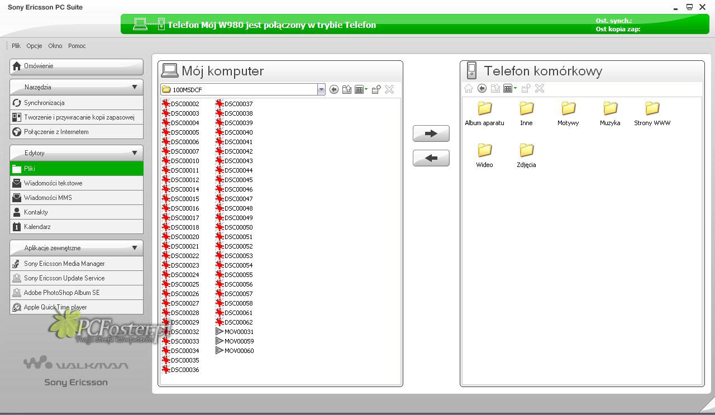Select the Strony WWW folder
This screenshot has width=715, height=415.
652,113
